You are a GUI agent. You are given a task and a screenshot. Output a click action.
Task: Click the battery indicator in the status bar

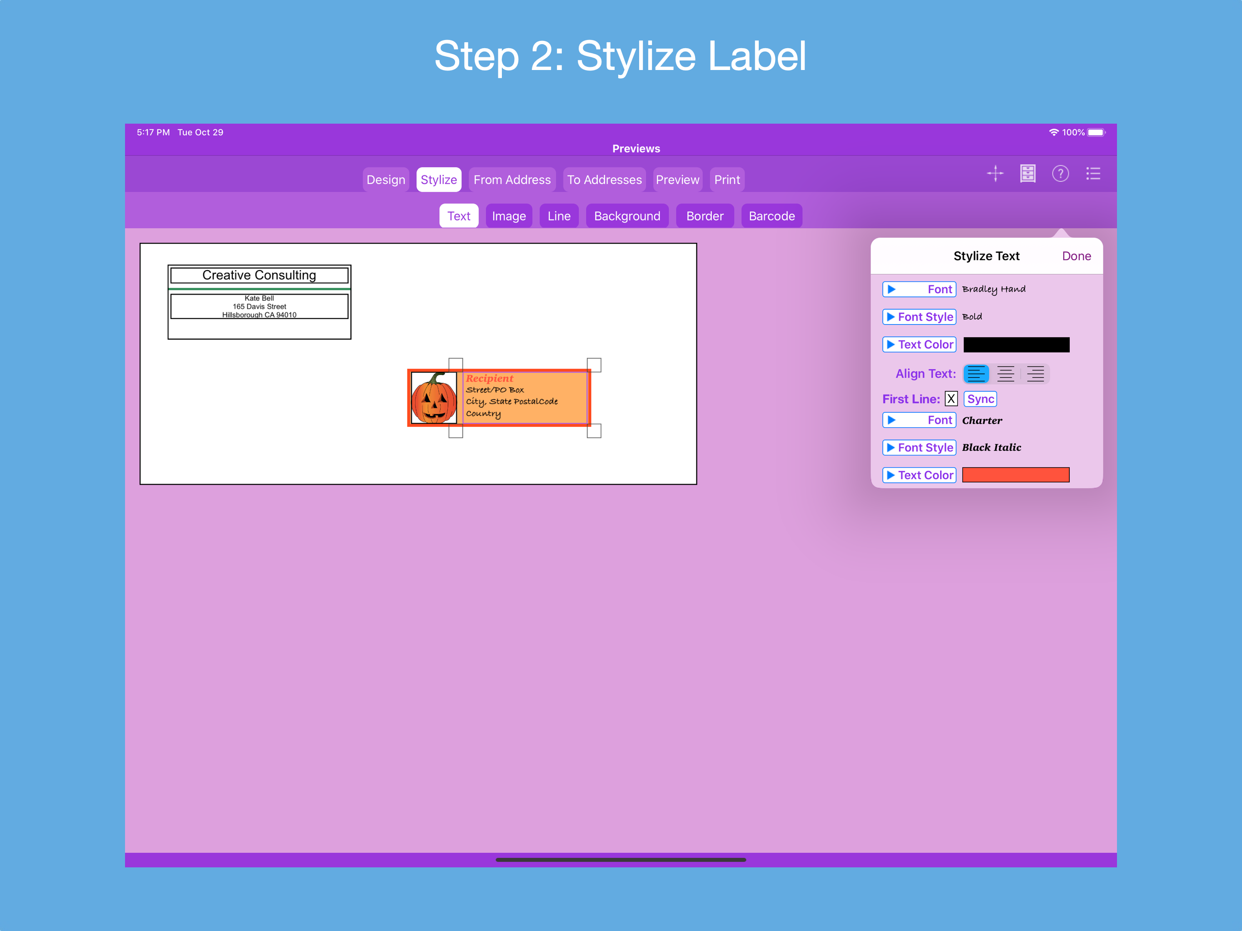coord(1096,132)
